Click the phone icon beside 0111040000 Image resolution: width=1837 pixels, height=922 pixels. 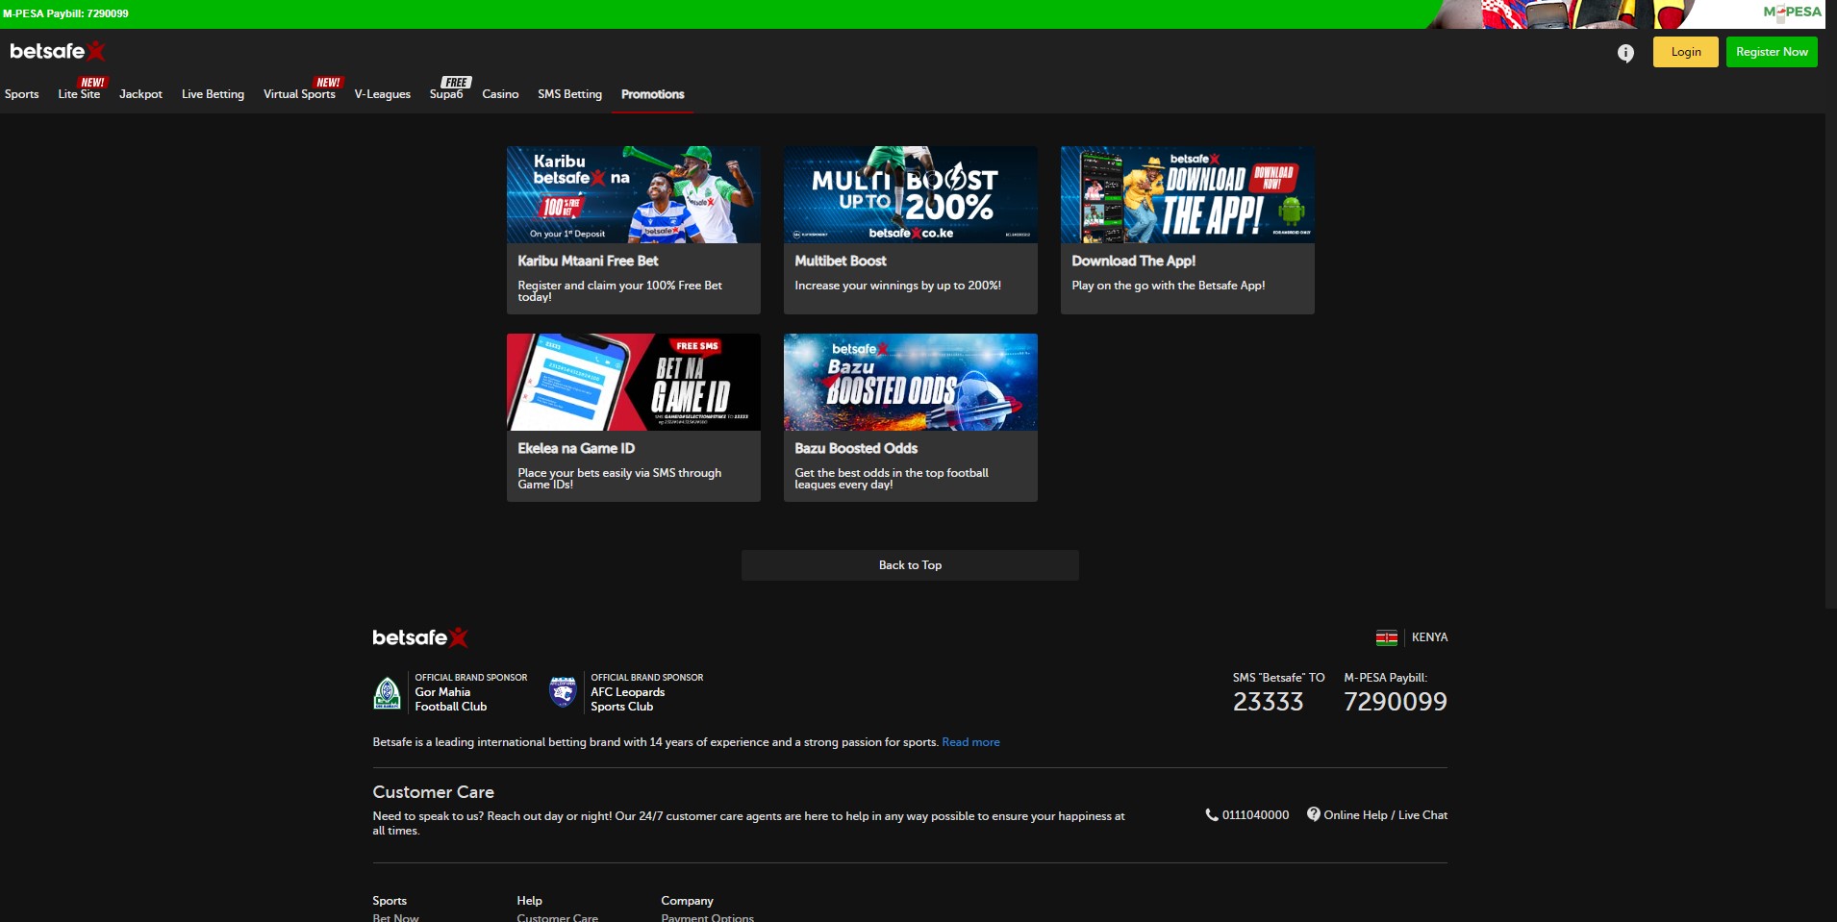click(x=1212, y=814)
